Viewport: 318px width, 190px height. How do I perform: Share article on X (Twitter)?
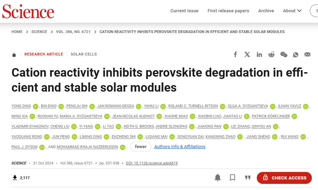247,54
